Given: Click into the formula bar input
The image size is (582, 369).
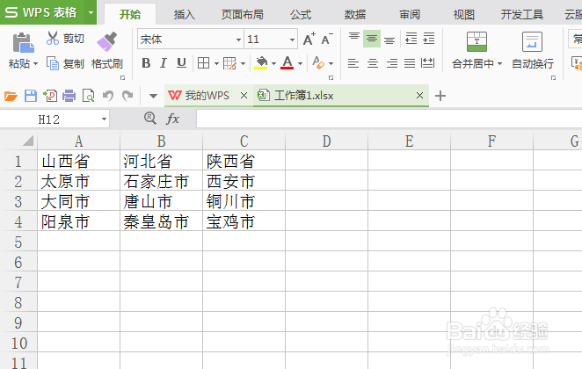Looking at the screenshot, I should coord(389,119).
